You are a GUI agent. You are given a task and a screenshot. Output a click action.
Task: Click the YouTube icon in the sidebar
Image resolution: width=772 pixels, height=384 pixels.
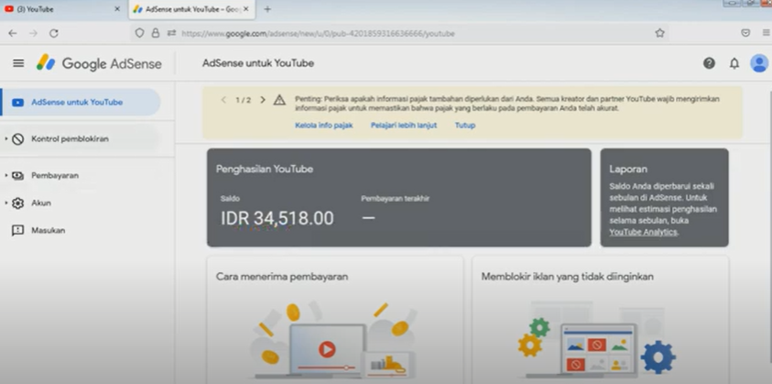(x=17, y=103)
